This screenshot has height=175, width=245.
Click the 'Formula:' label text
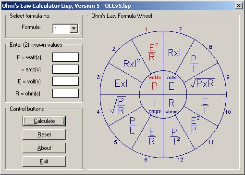coord(31,27)
